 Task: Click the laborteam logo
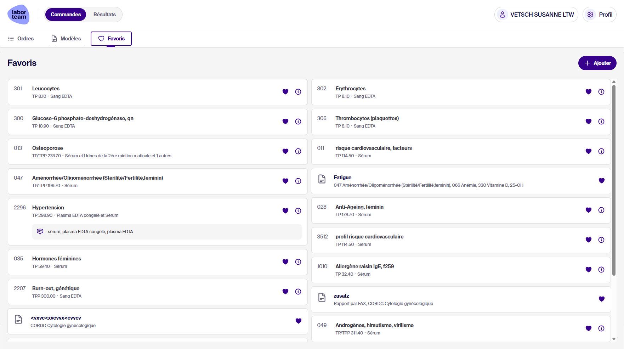pos(18,15)
